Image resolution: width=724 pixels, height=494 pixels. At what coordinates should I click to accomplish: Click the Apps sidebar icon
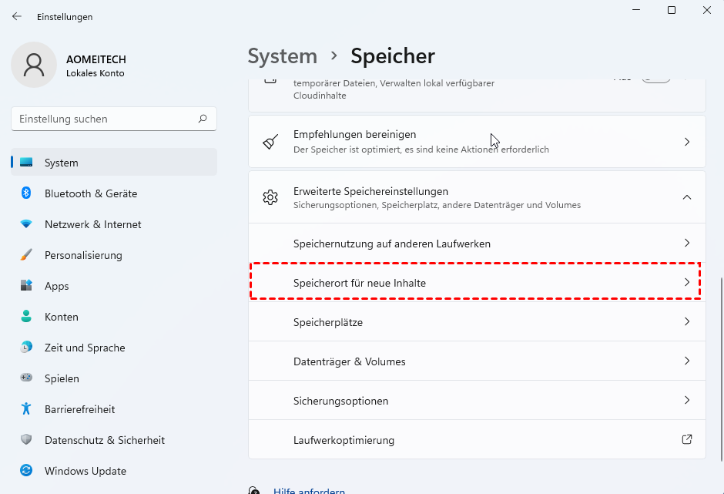pos(26,286)
